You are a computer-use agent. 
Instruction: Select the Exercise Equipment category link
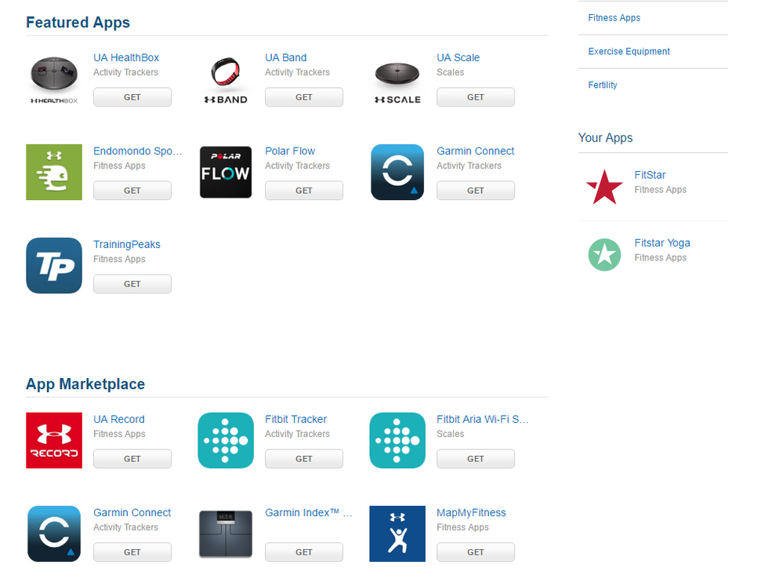[x=629, y=52]
